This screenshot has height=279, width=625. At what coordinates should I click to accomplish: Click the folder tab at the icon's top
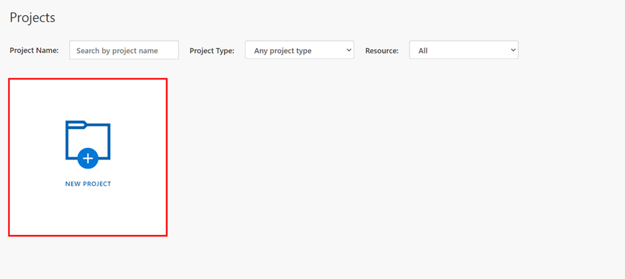click(76, 124)
